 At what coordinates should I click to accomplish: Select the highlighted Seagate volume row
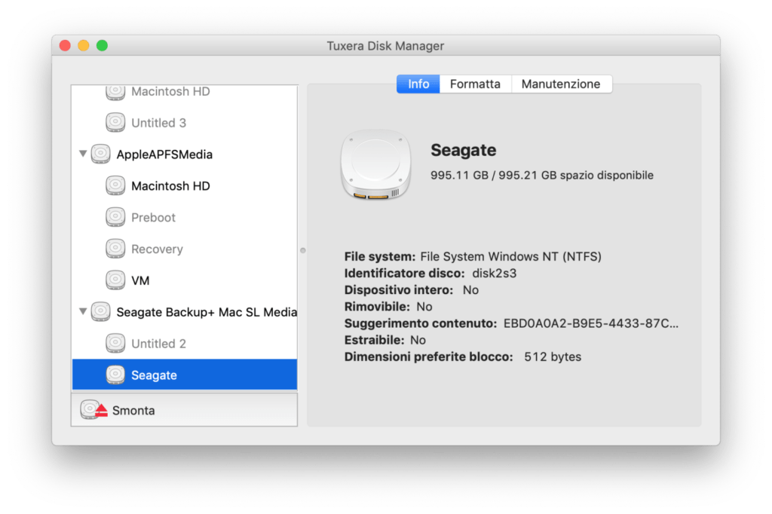pos(185,375)
